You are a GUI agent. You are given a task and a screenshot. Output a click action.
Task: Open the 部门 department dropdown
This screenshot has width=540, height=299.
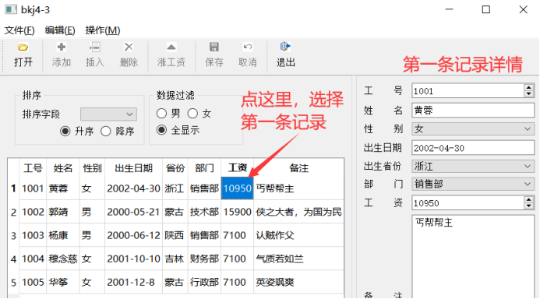pos(473,184)
